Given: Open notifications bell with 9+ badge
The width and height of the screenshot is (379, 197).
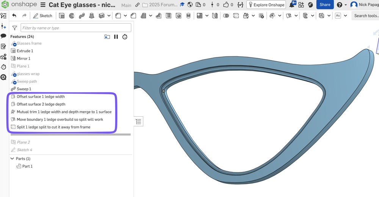Looking at the screenshot, I should [x=293, y=4].
